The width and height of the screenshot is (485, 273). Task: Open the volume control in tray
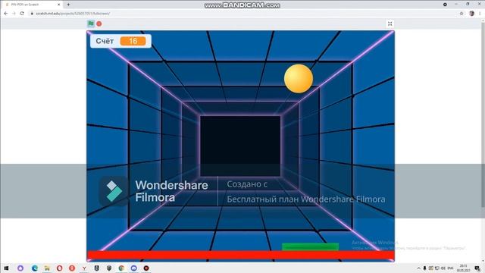[x=443, y=268]
